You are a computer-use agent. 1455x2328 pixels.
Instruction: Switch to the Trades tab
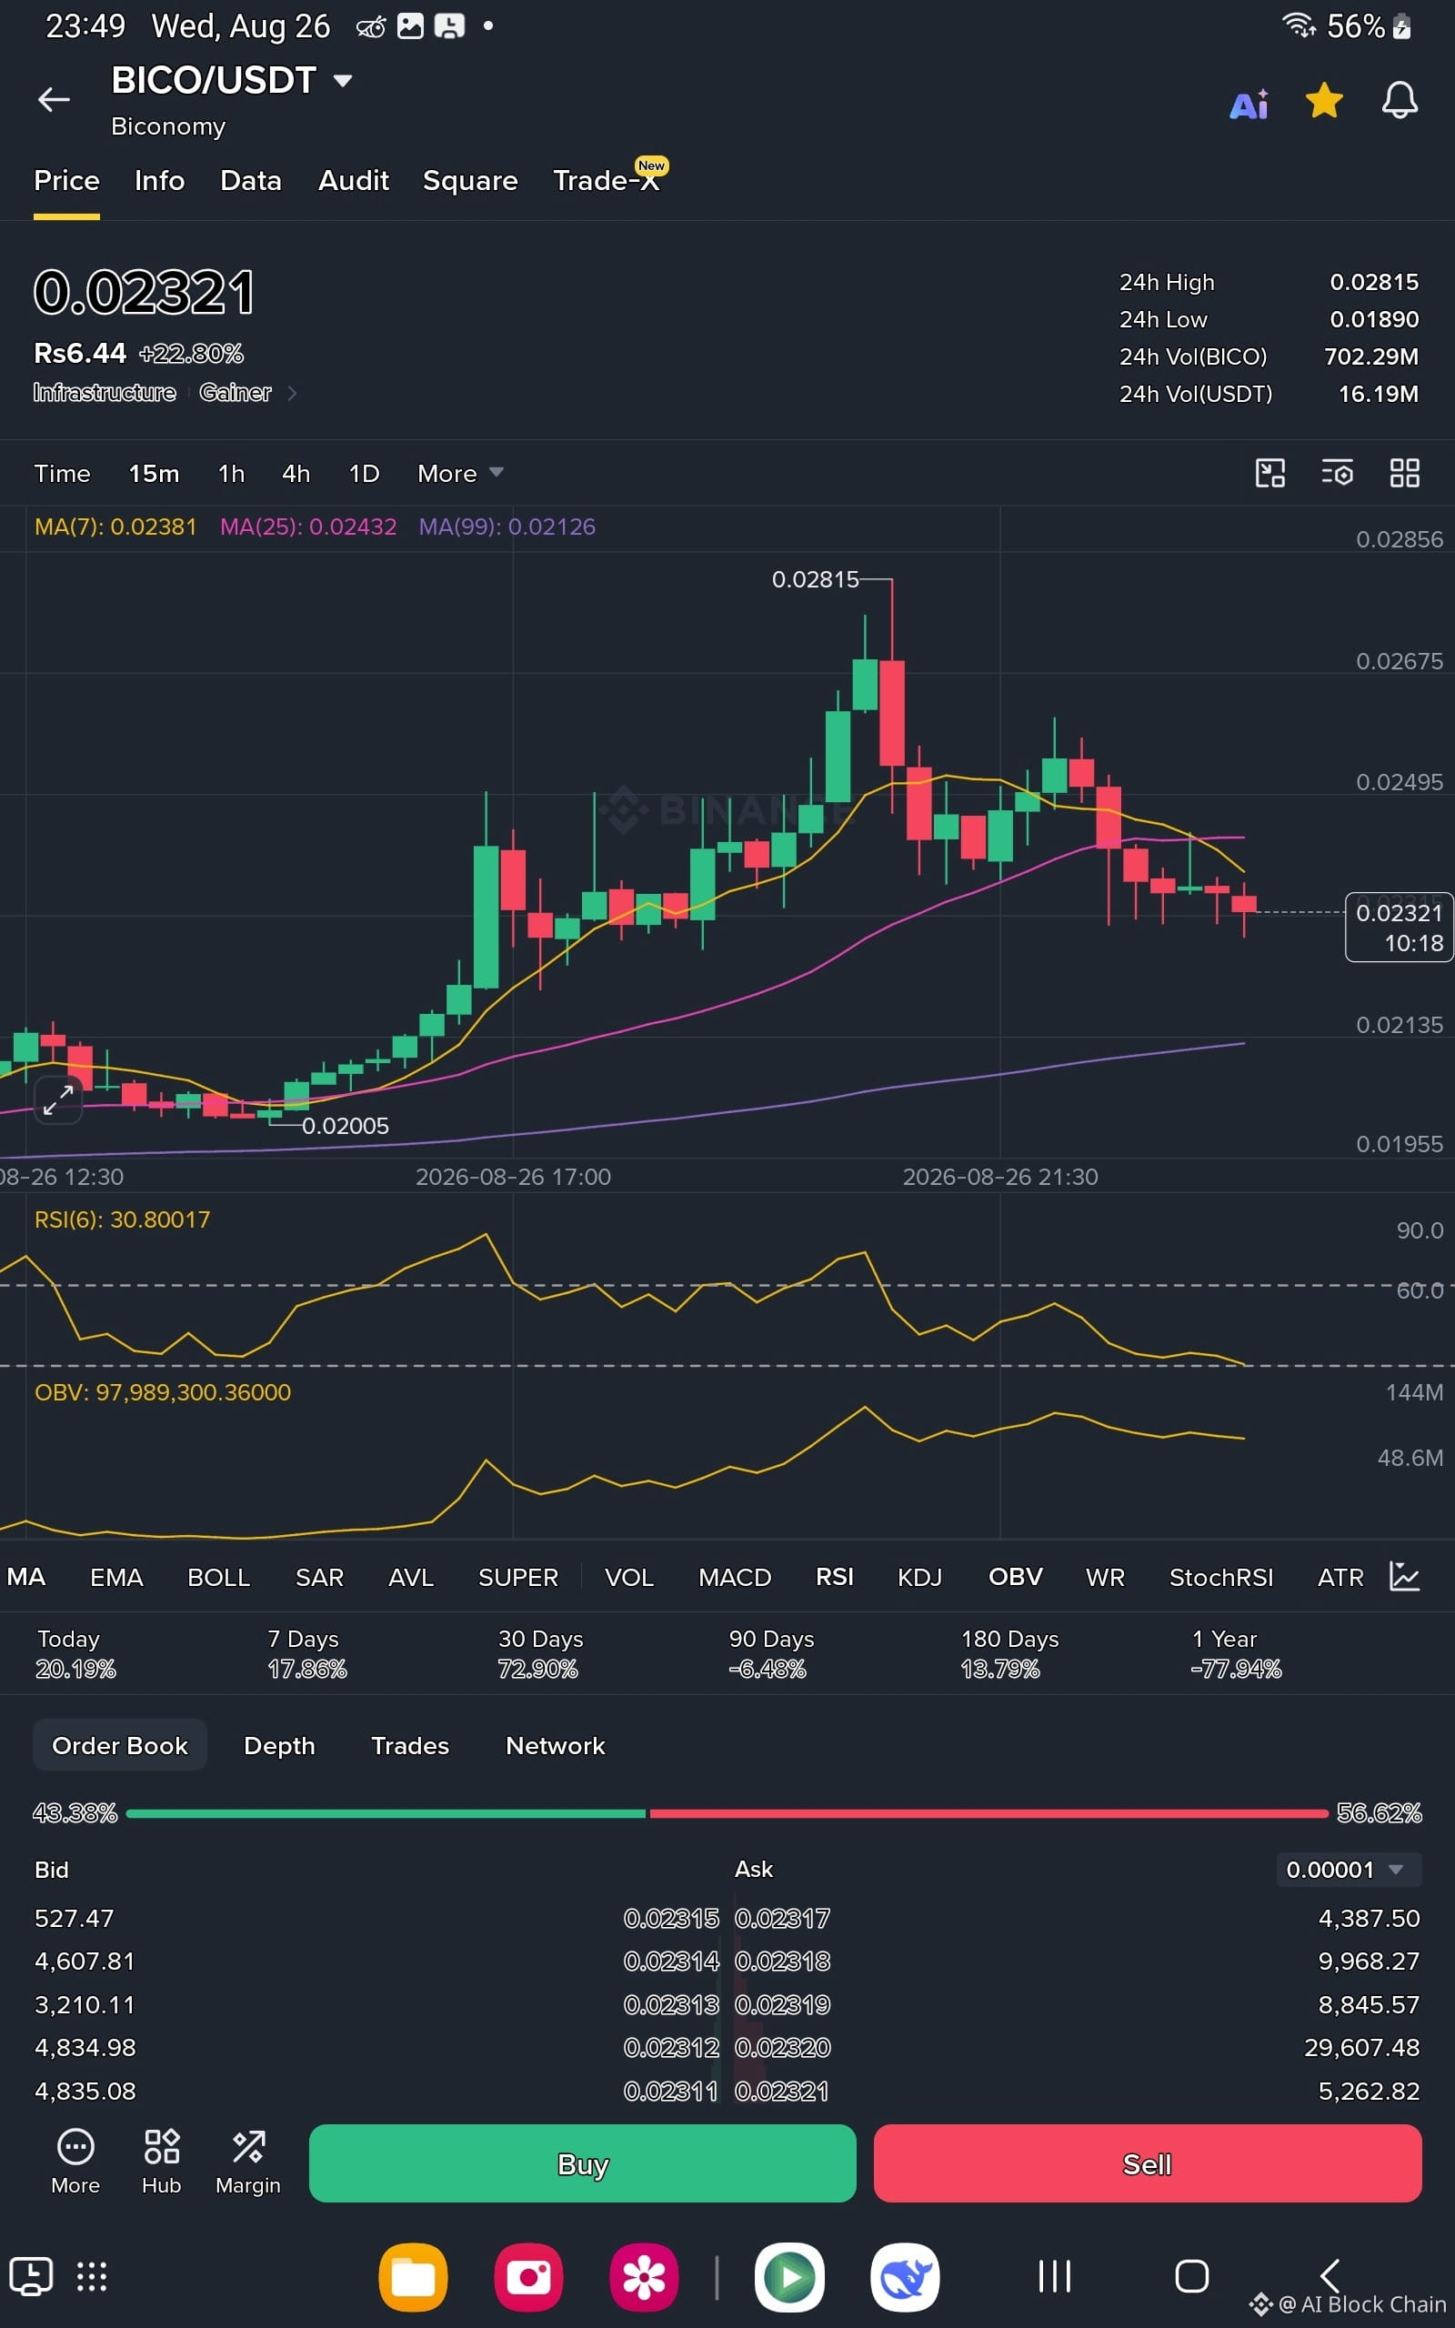click(x=410, y=1745)
